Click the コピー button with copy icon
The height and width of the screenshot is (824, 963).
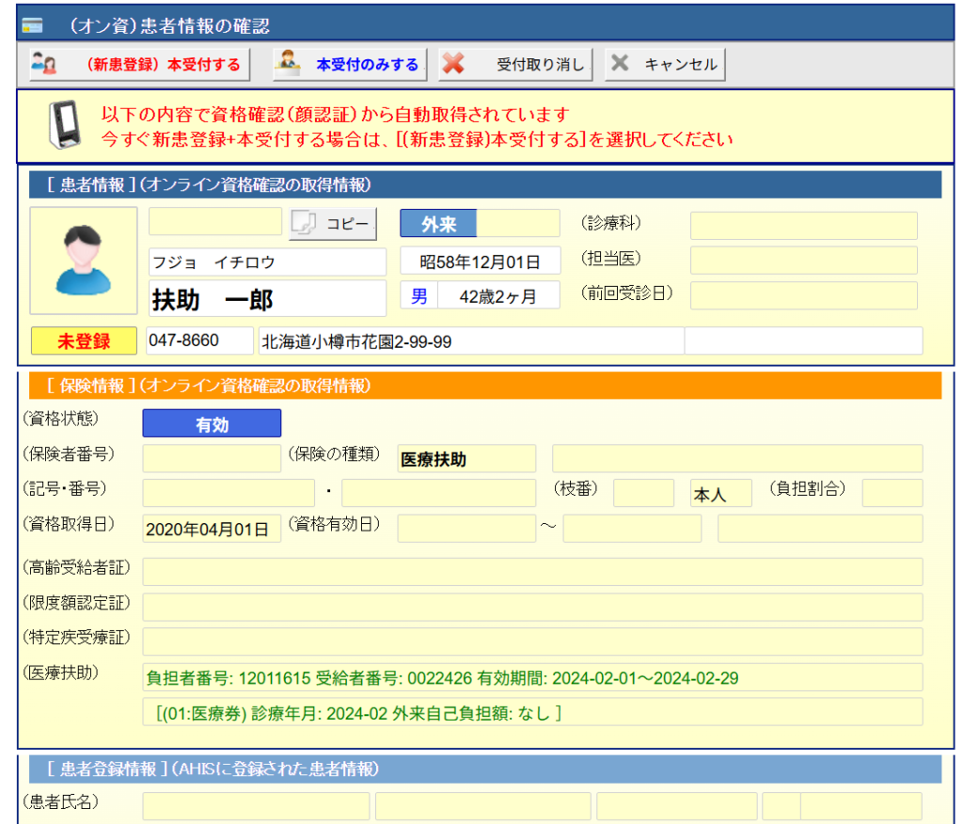pyautogui.click(x=333, y=223)
